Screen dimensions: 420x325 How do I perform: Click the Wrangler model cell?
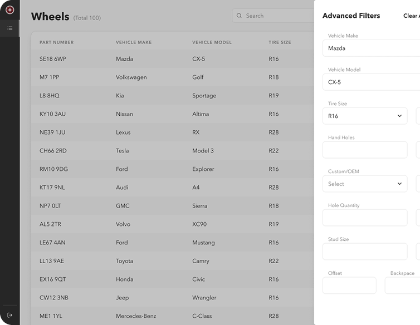pos(204,298)
